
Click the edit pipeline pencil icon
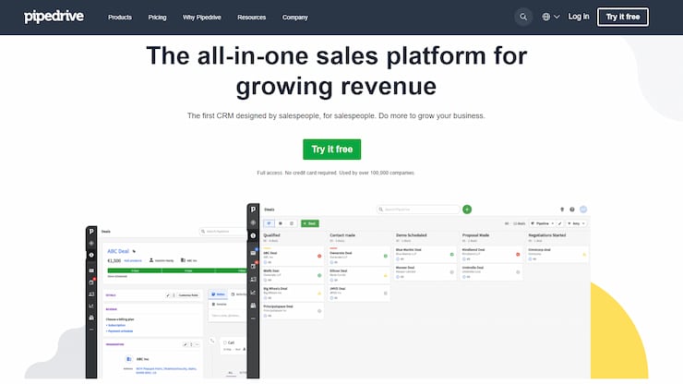tap(560, 223)
